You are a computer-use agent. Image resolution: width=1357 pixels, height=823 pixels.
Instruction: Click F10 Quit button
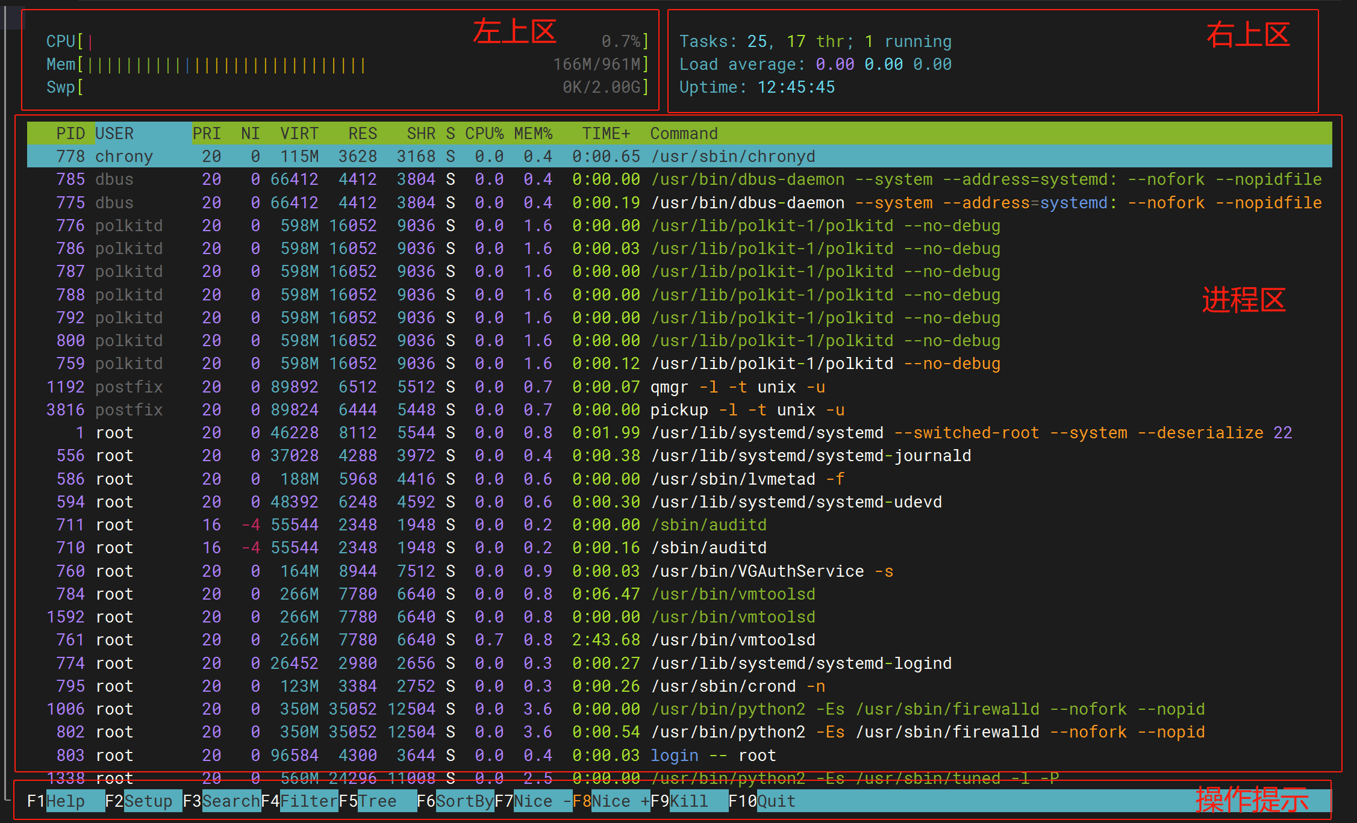tap(775, 801)
